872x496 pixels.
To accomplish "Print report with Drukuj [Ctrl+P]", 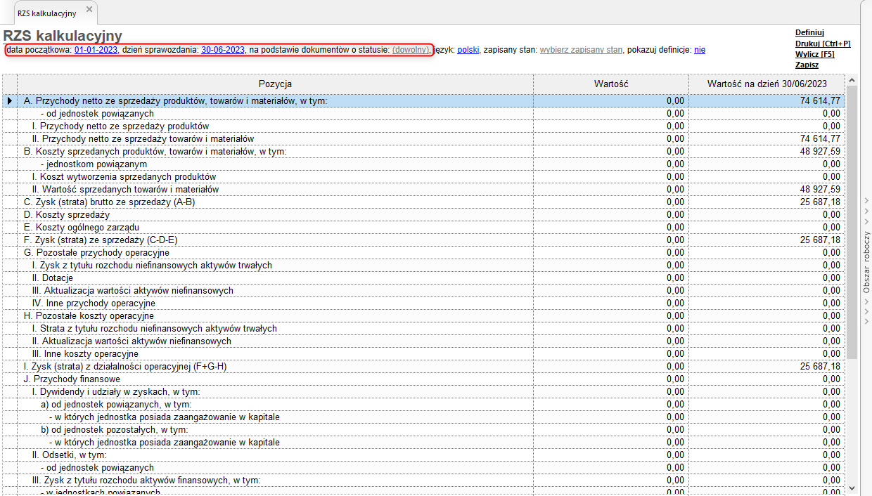I will [823, 44].
